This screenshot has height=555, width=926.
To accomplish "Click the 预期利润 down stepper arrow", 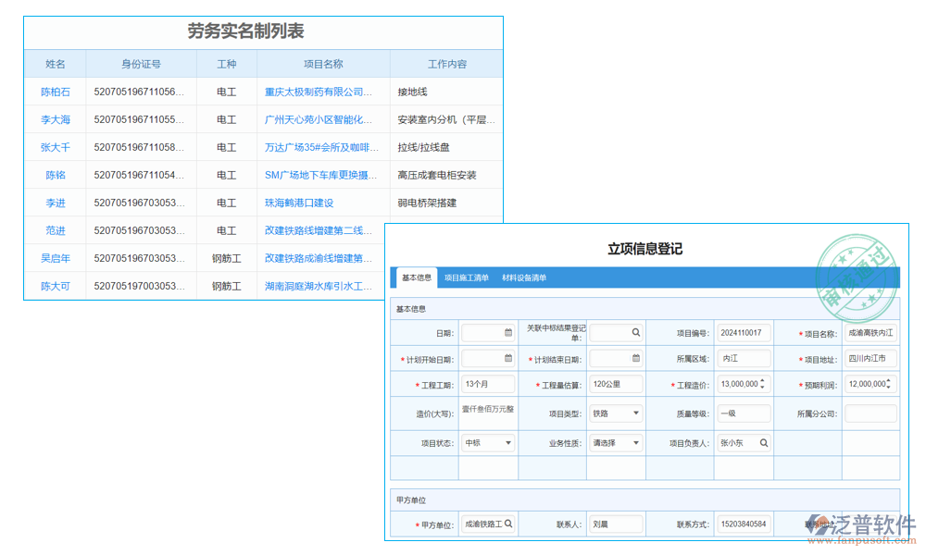I will point(887,387).
